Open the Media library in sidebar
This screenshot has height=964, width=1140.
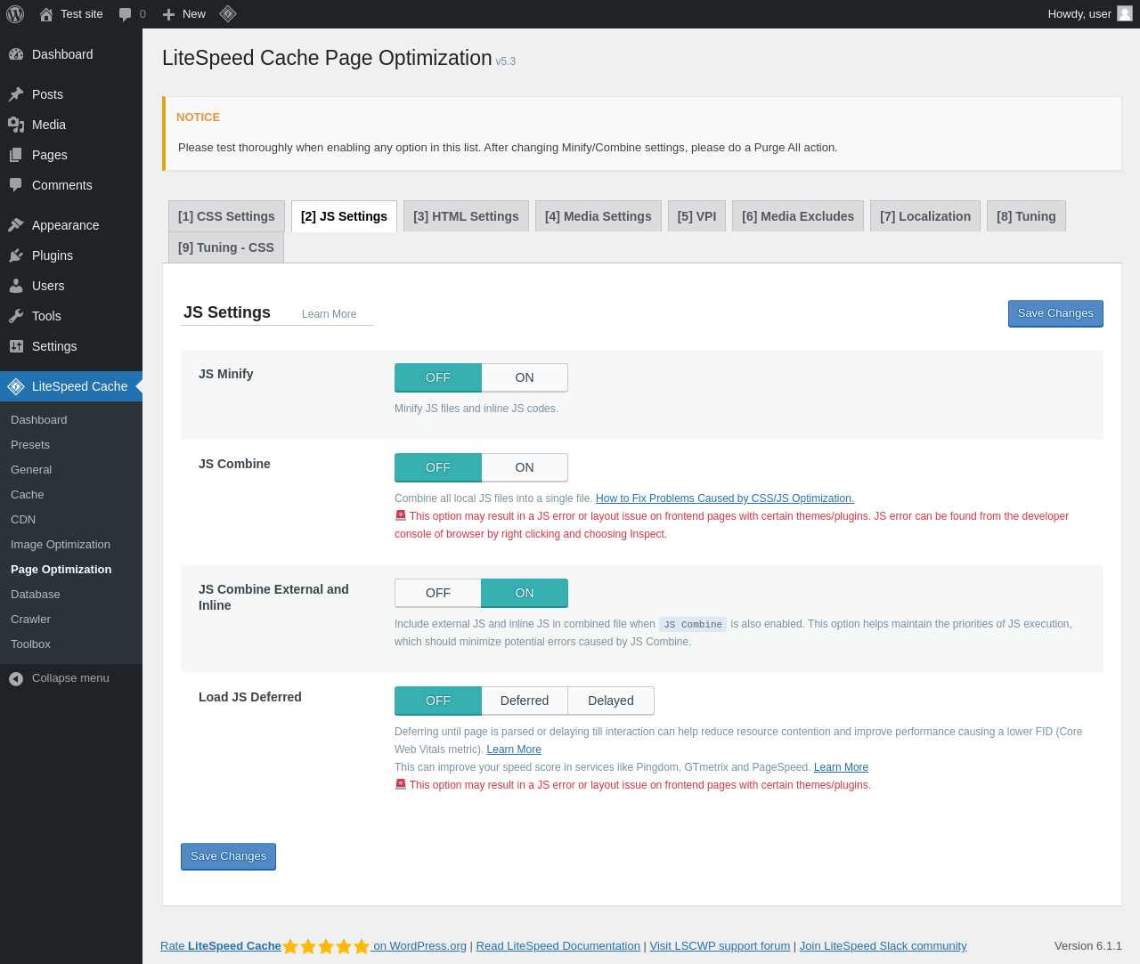coord(48,125)
